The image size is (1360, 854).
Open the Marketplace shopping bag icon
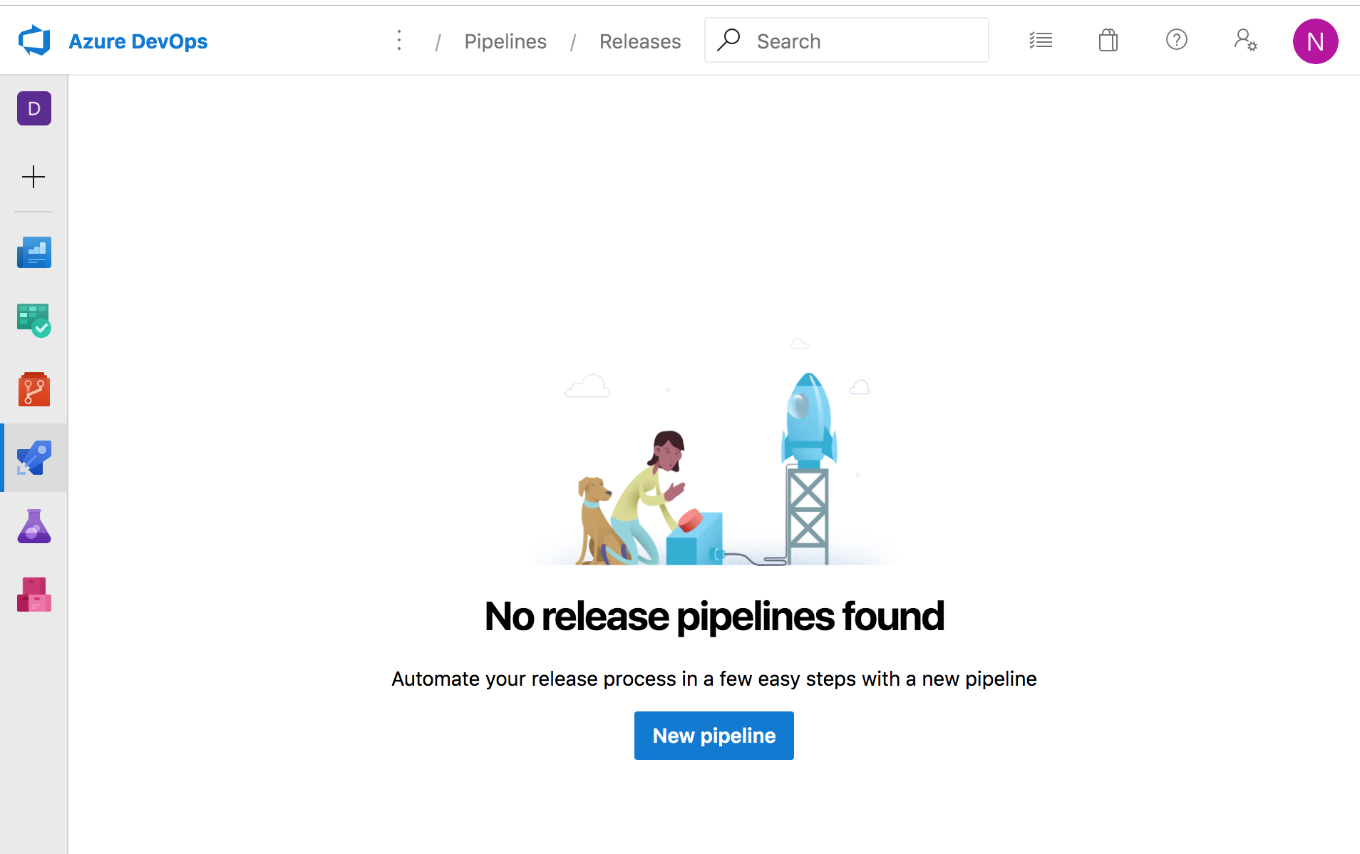[x=1108, y=41]
